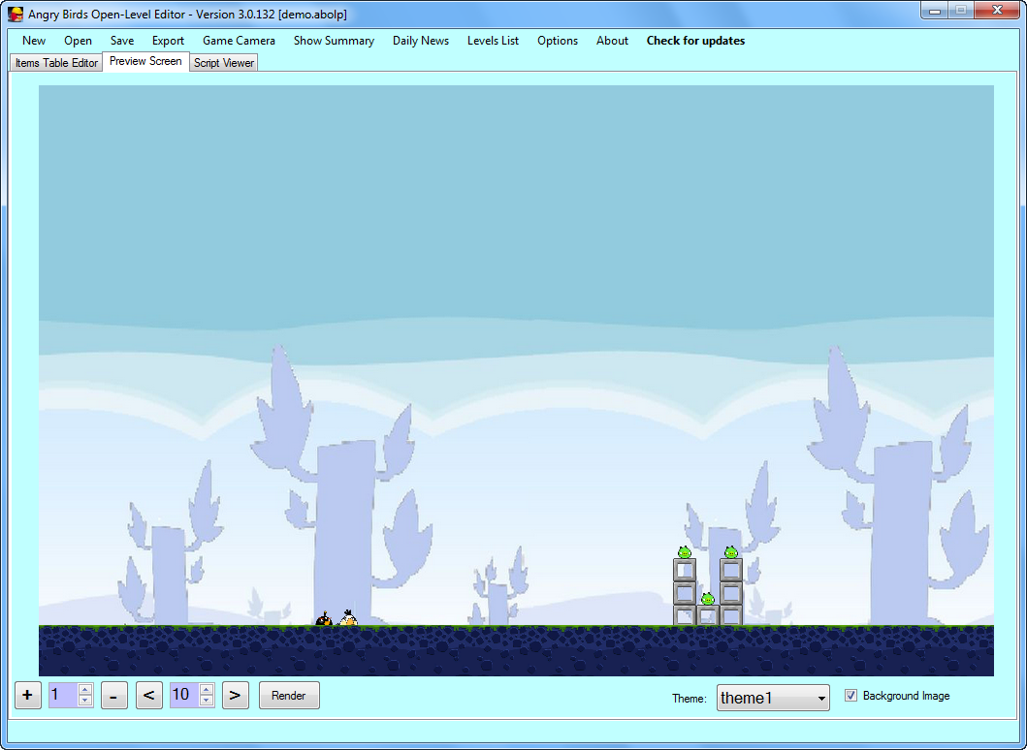Click the white bird in preview
Image resolution: width=1027 pixels, height=750 pixels.
(348, 618)
